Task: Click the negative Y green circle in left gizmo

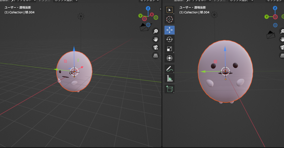Action: [x=156, y=18]
